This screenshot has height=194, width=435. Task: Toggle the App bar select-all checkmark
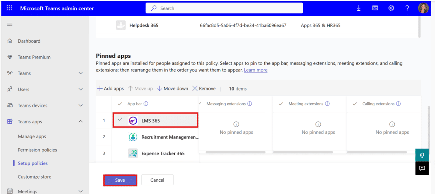[x=120, y=104]
